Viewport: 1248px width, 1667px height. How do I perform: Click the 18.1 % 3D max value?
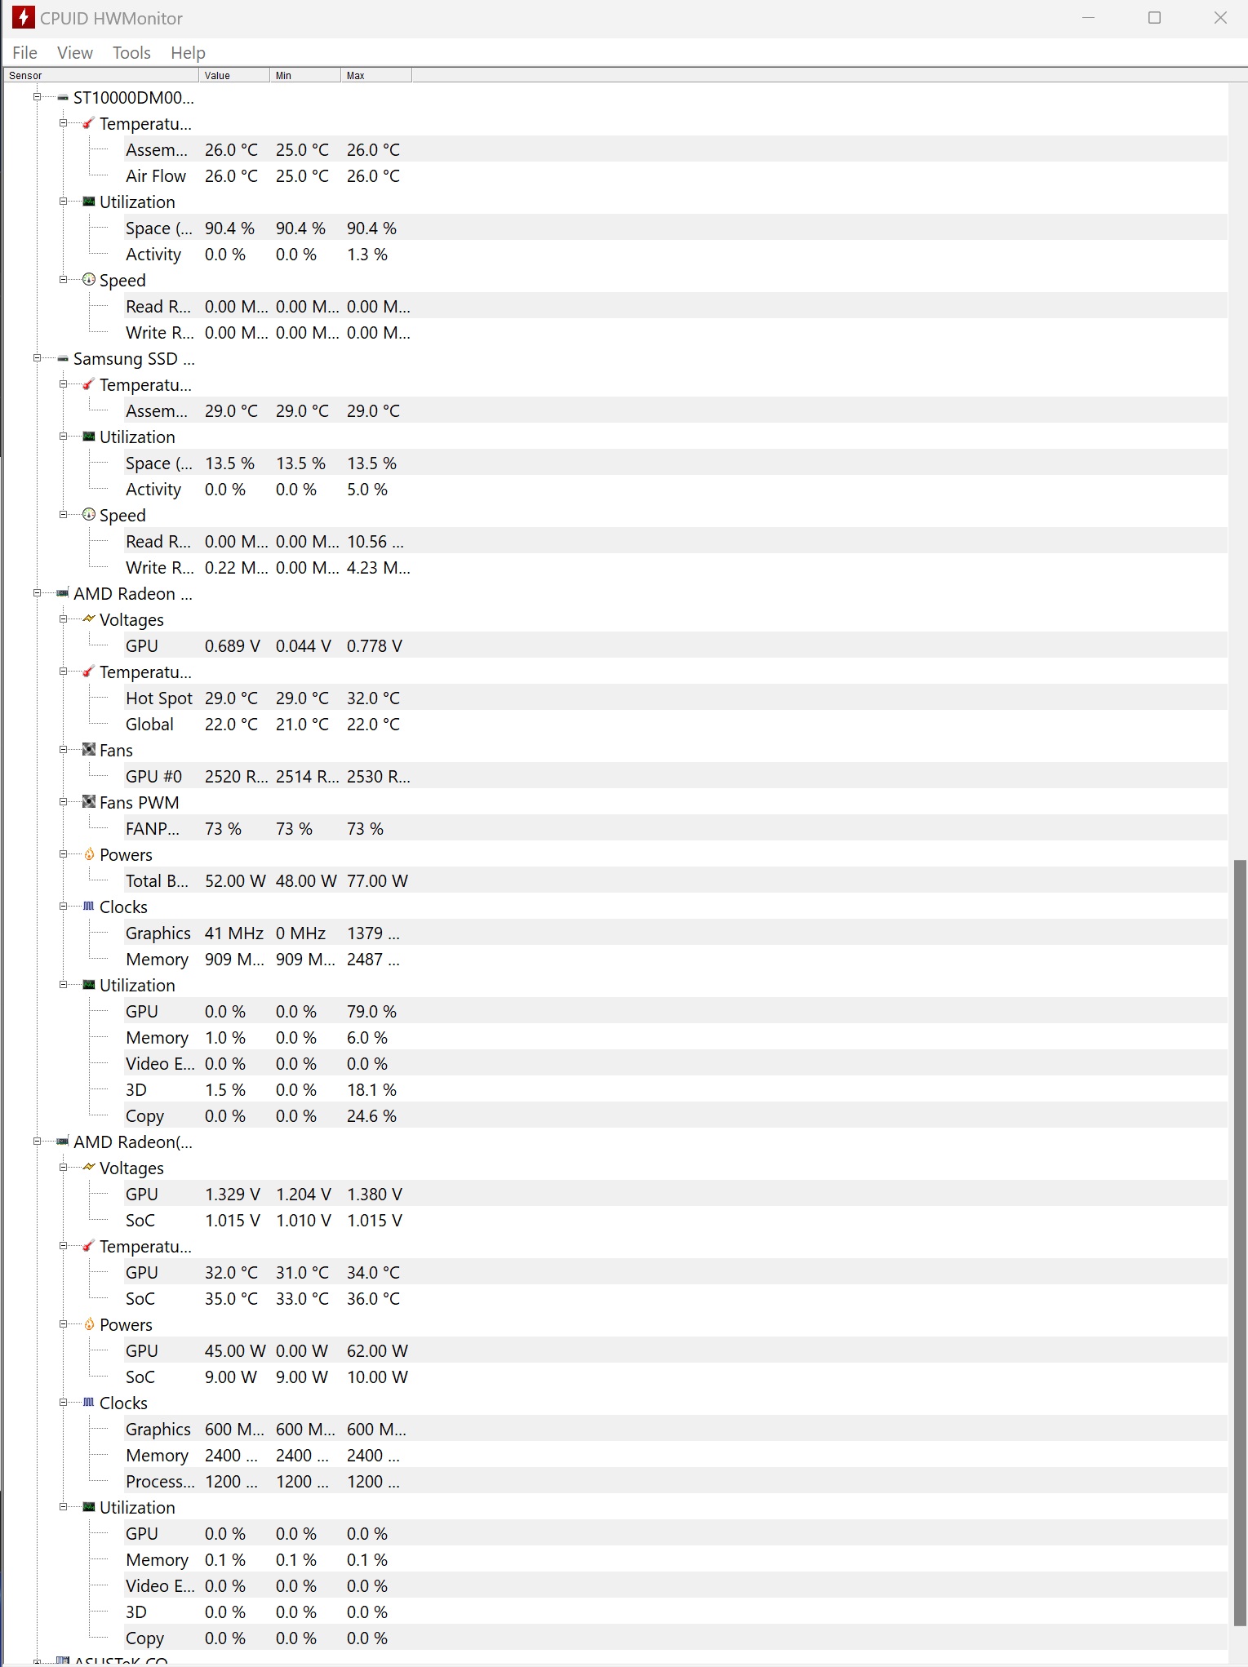pos(371,1090)
